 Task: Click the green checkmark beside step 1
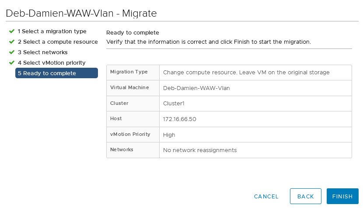click(x=11, y=31)
